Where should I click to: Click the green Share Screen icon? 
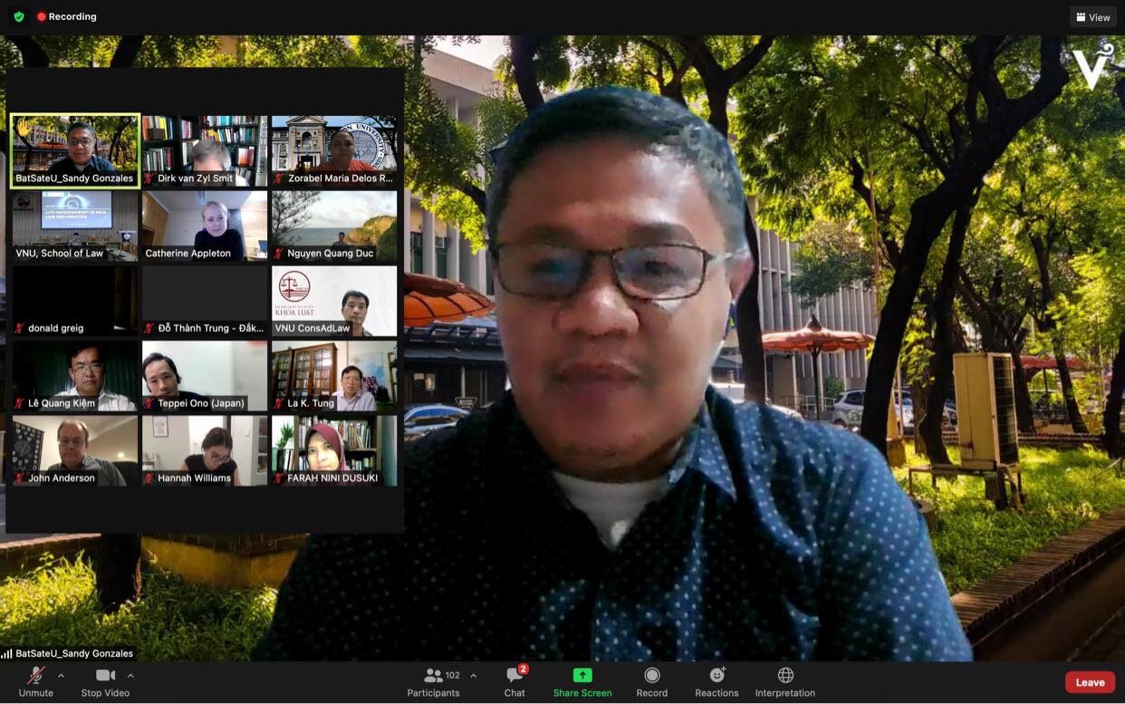point(582,676)
